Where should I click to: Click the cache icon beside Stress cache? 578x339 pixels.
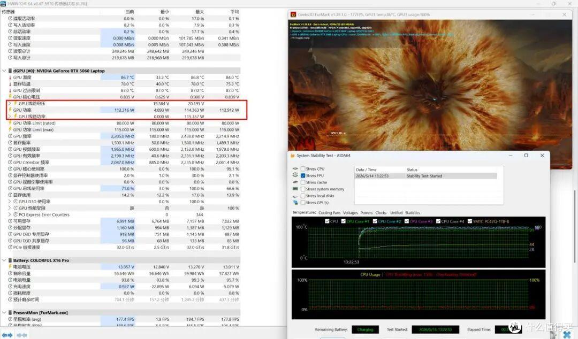click(x=295, y=182)
